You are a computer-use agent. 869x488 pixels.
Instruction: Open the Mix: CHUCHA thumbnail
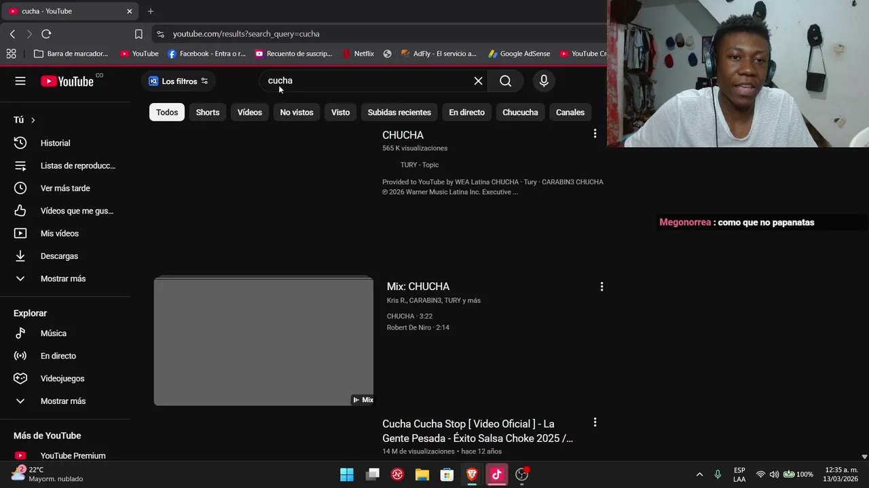click(x=263, y=341)
